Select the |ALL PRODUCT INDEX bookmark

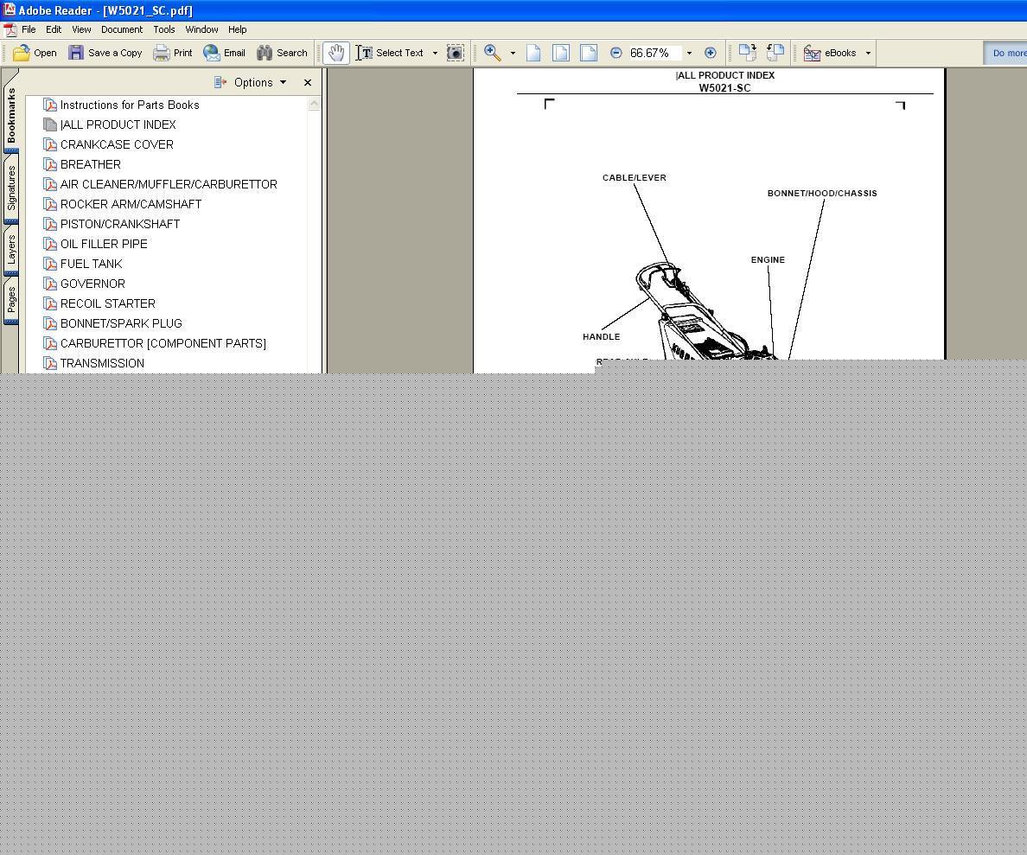tap(118, 124)
